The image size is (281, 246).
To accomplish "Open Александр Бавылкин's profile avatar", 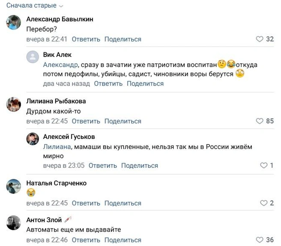I will click(14, 22).
